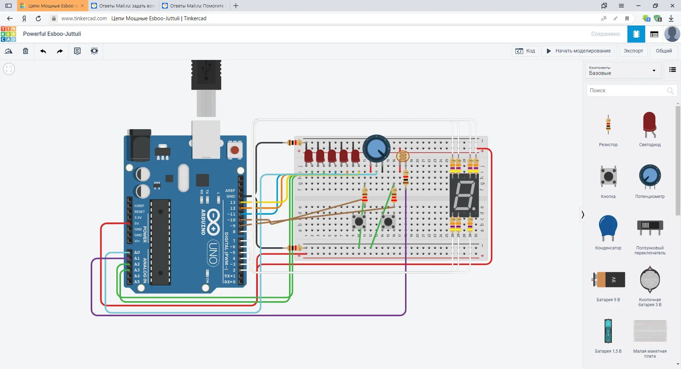Open user profile avatar
The height and width of the screenshot is (369, 681).
click(x=672, y=34)
